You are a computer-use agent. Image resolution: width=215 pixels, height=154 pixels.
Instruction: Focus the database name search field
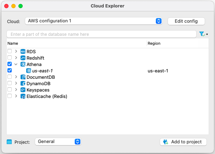101,34
